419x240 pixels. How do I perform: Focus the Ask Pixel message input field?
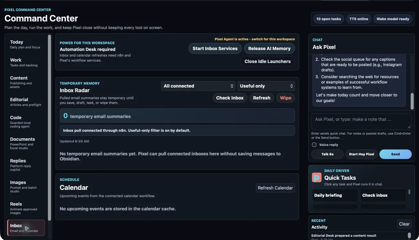pyautogui.click(x=361, y=122)
